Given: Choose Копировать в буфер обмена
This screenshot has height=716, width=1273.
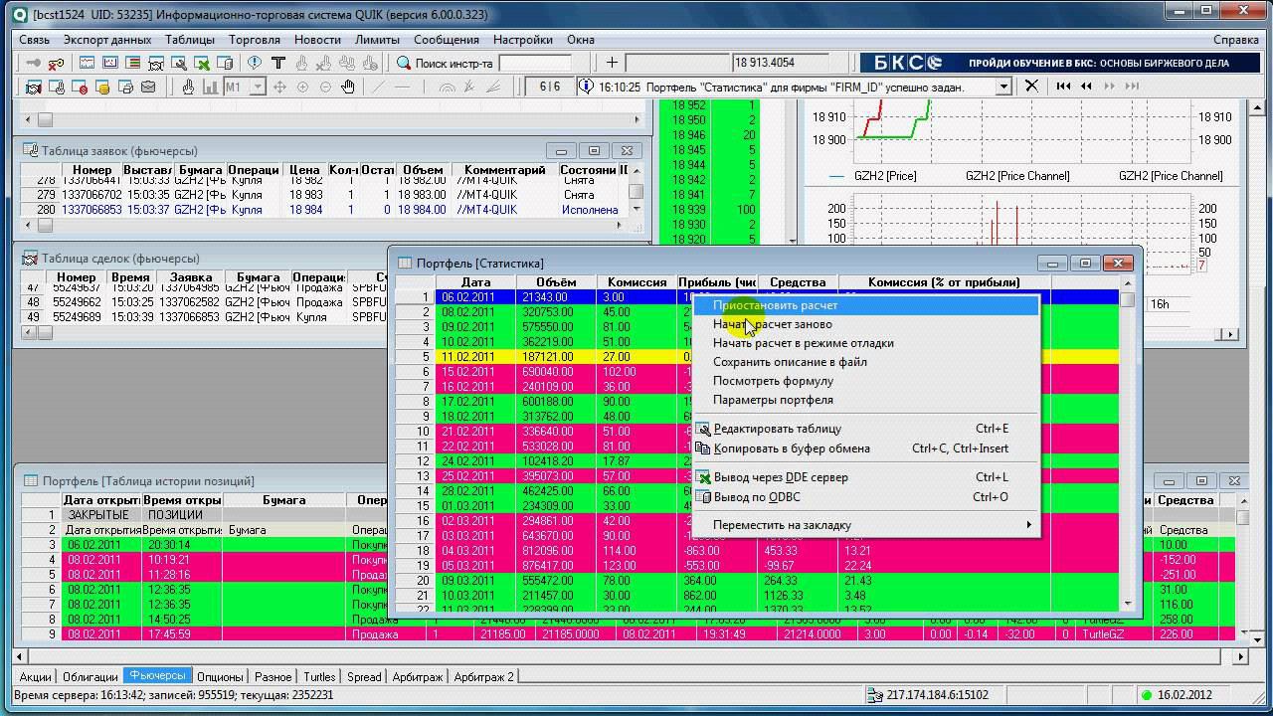Looking at the screenshot, I should tap(866, 448).
